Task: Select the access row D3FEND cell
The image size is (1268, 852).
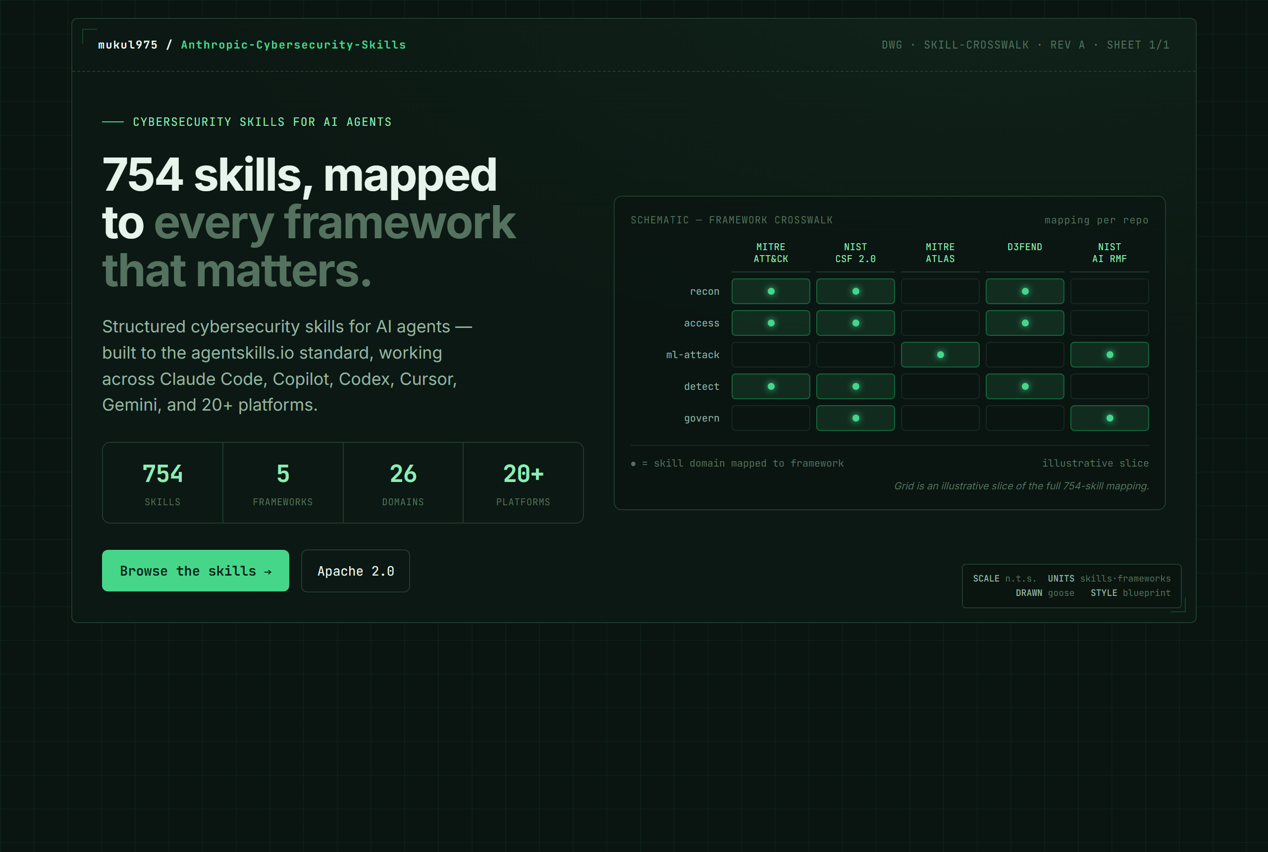Action: click(x=1025, y=323)
